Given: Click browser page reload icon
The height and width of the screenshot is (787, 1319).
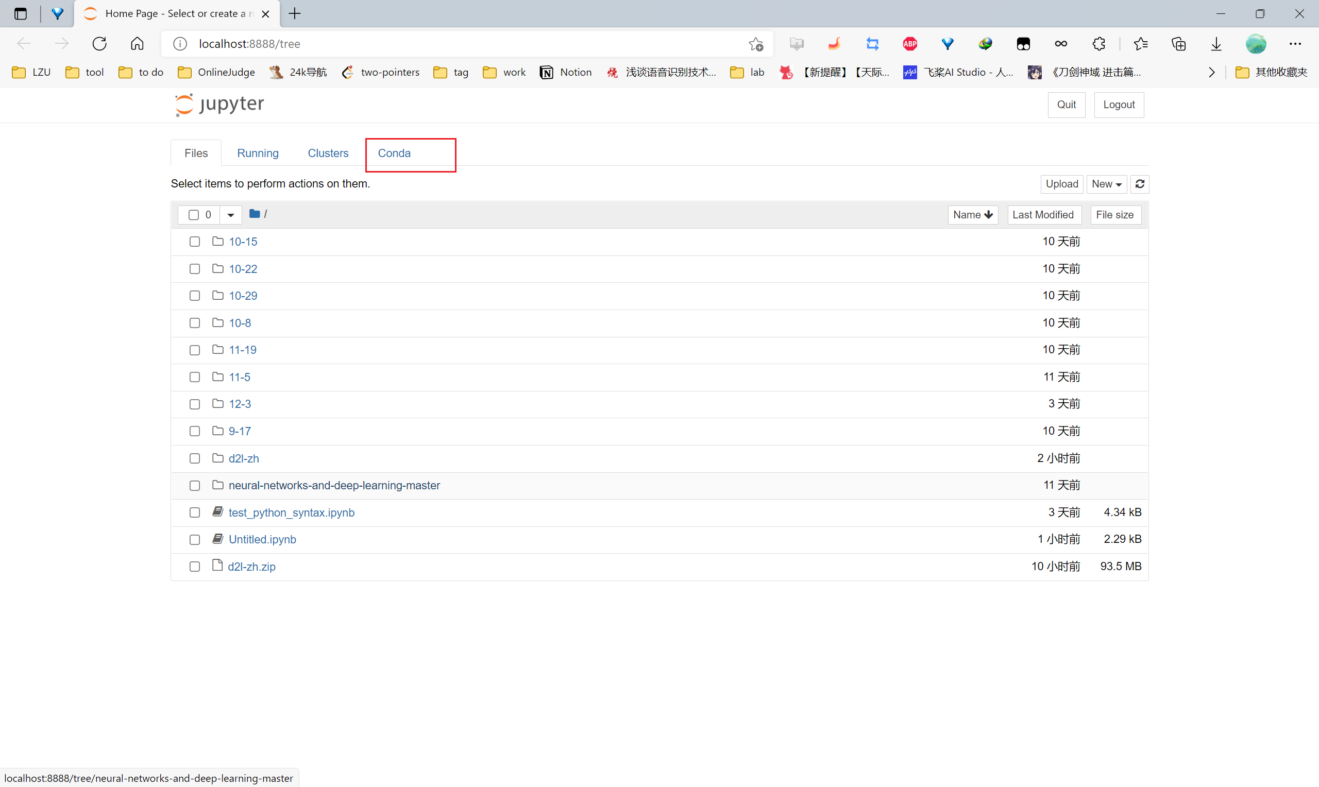Looking at the screenshot, I should [99, 44].
